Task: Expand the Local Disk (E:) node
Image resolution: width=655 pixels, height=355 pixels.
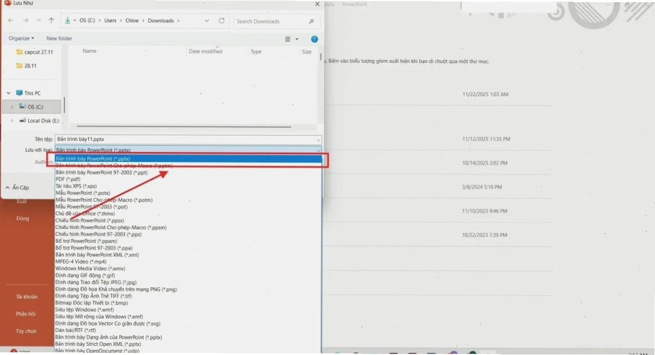Action: (x=12, y=121)
